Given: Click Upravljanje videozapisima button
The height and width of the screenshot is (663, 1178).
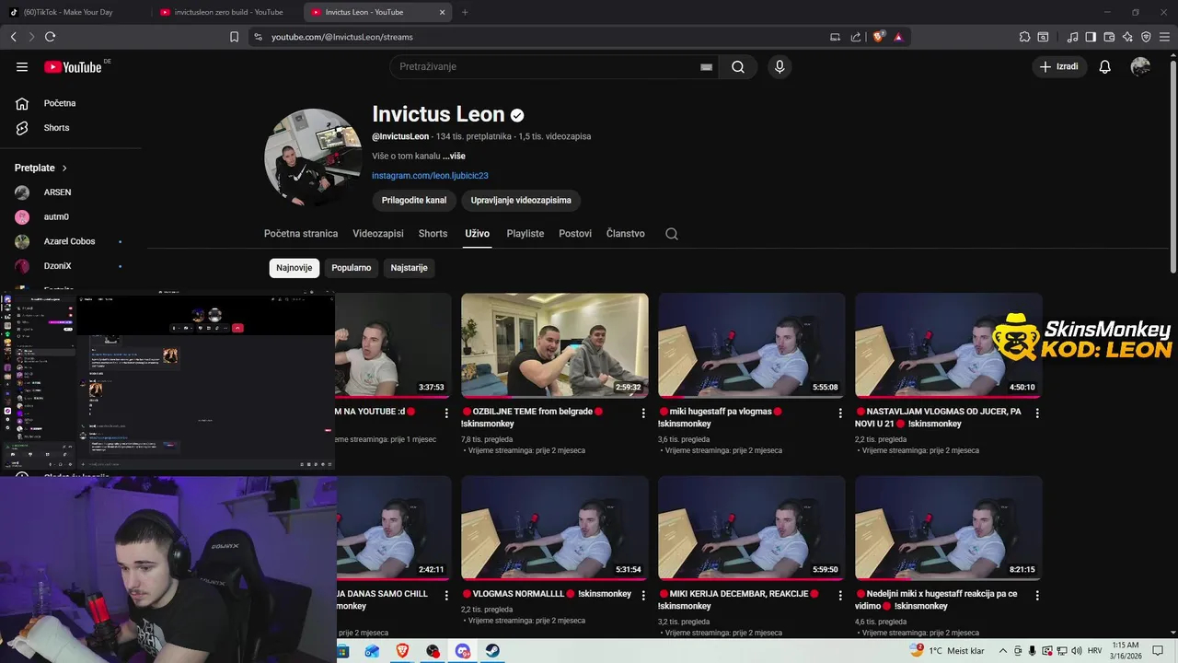Looking at the screenshot, I should [521, 200].
